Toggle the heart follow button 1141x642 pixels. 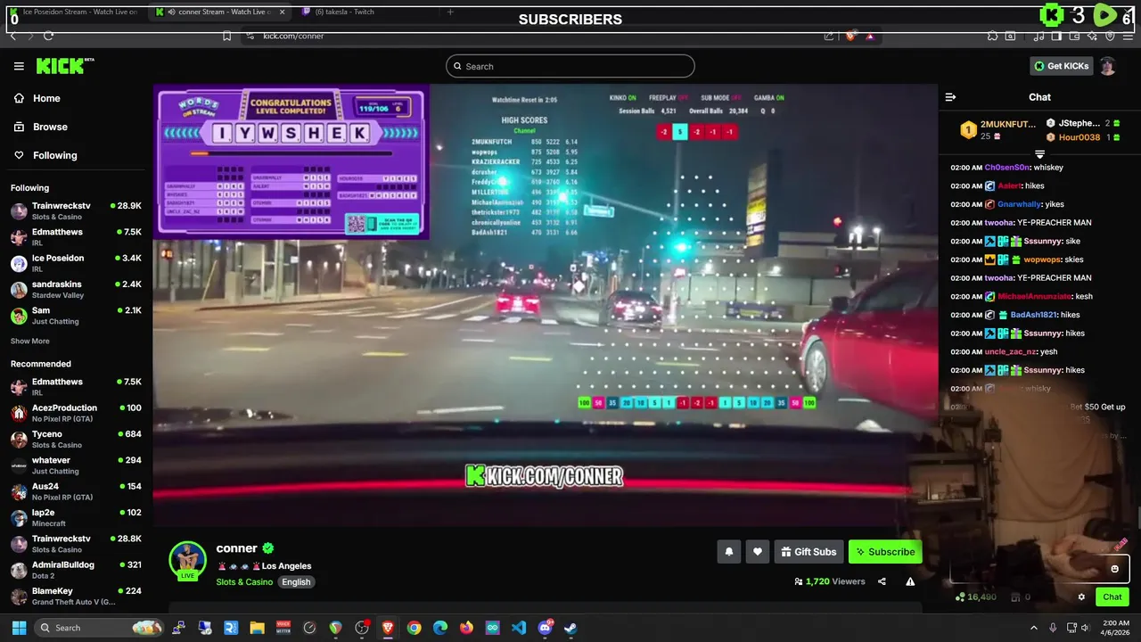(x=757, y=552)
